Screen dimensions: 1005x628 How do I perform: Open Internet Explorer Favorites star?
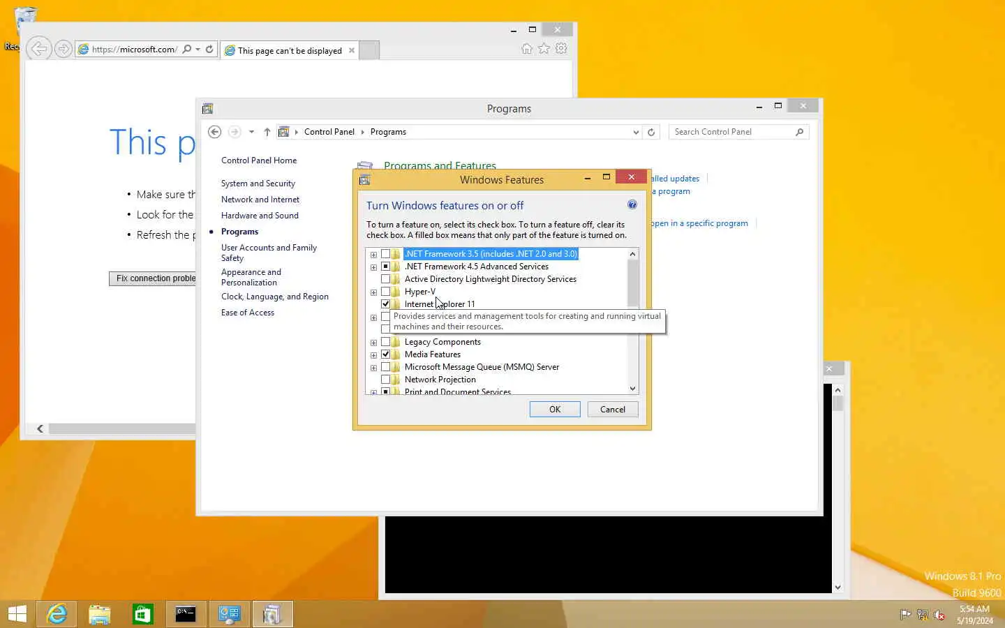544,49
